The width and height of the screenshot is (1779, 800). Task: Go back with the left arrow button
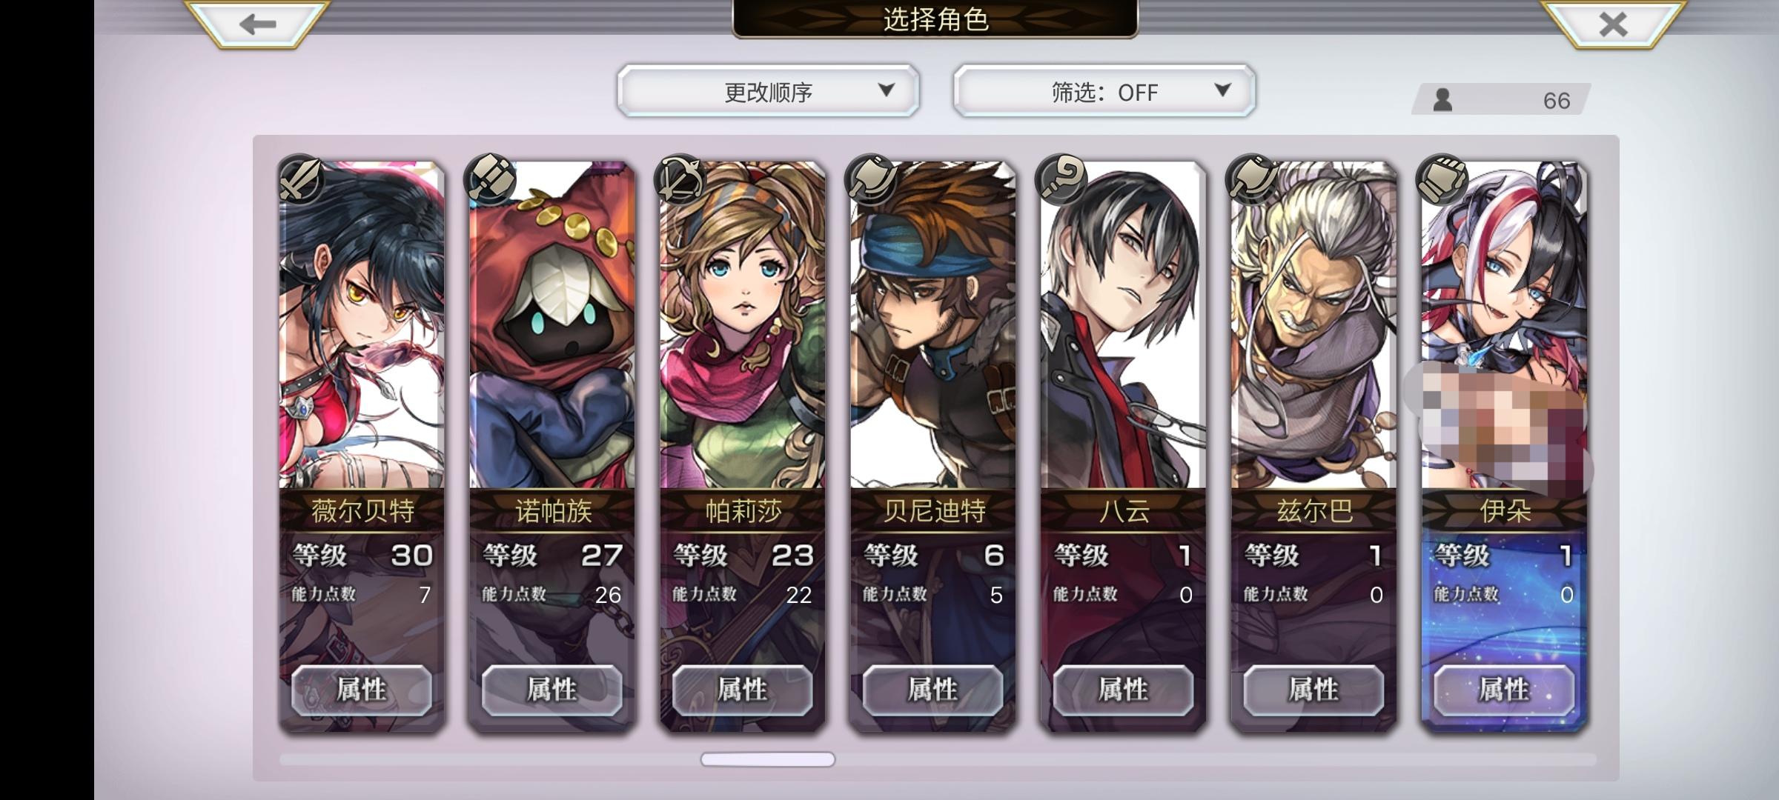tap(257, 24)
